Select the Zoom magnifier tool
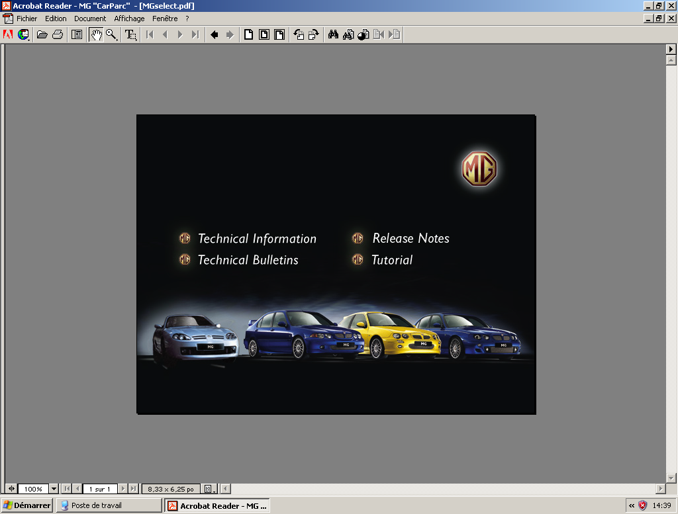 (x=111, y=34)
